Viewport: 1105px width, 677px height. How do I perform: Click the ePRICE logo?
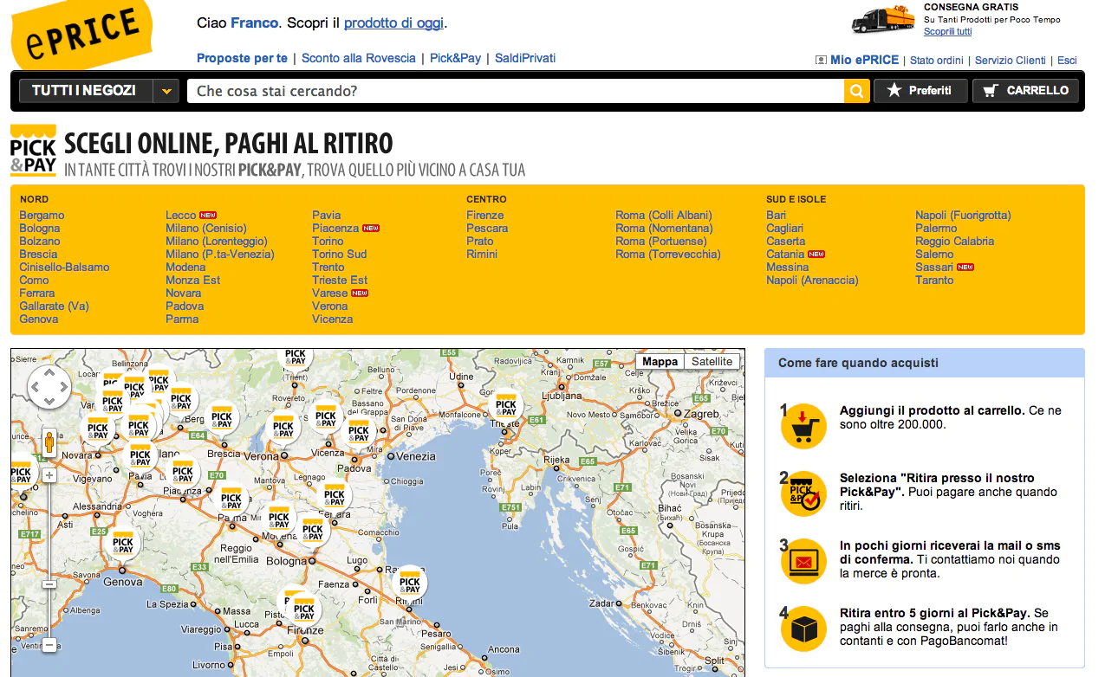coord(81,35)
